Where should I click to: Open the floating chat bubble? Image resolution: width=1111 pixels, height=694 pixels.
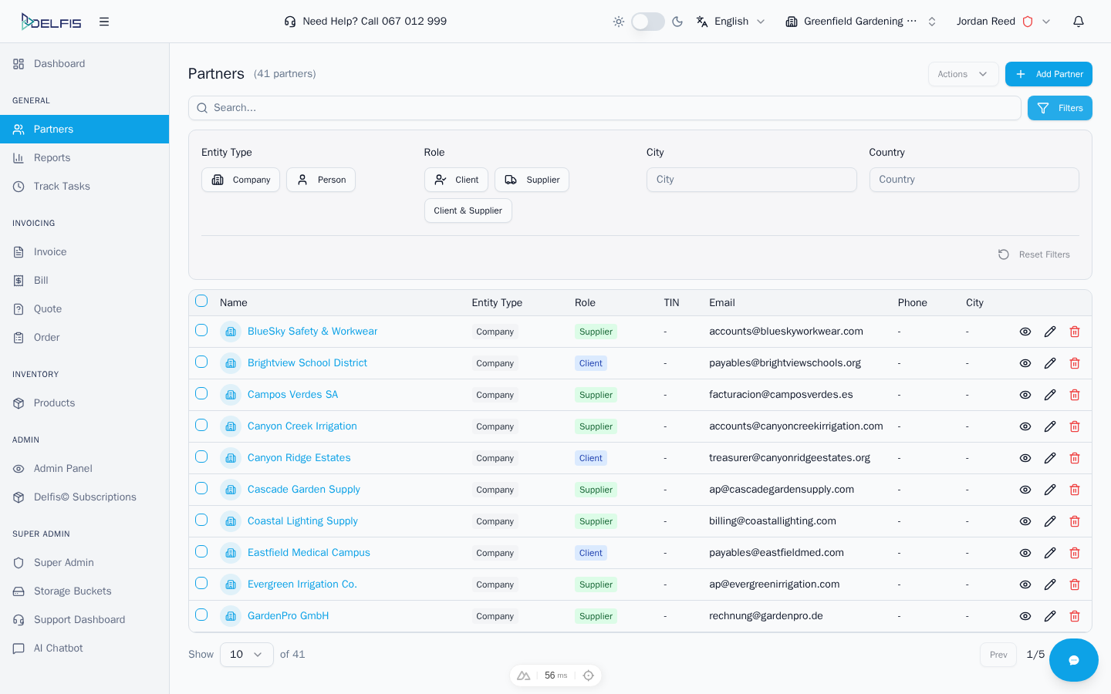1073,660
